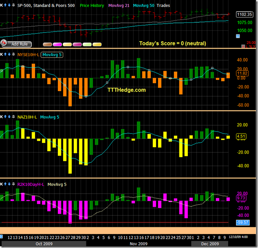Open Price History plot settings

pyautogui.click(x=92, y=6)
